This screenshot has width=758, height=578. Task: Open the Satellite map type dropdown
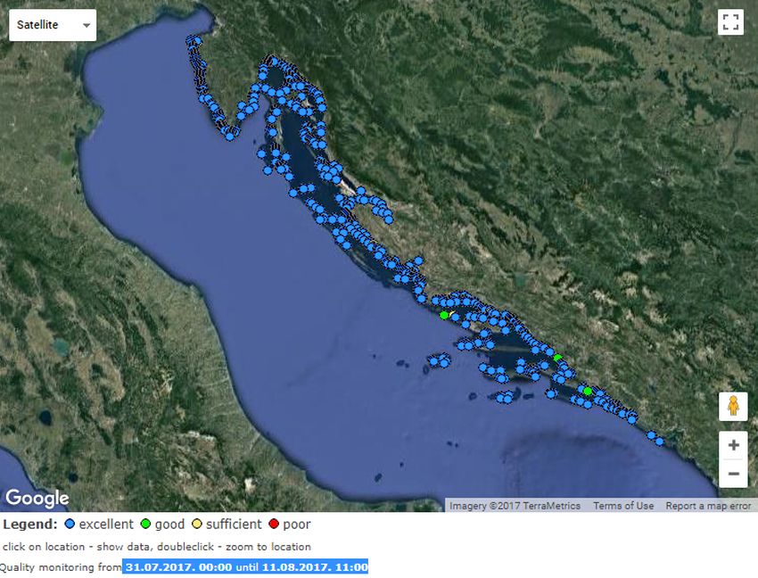[x=53, y=25]
